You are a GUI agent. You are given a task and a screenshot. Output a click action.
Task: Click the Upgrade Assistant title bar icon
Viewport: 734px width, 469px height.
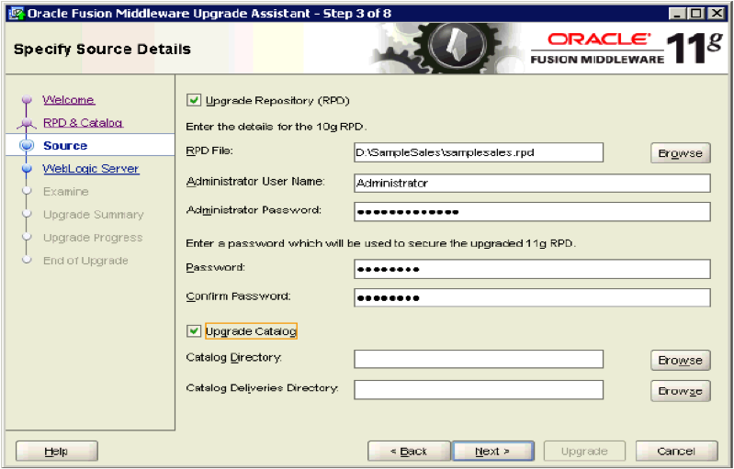[17, 14]
